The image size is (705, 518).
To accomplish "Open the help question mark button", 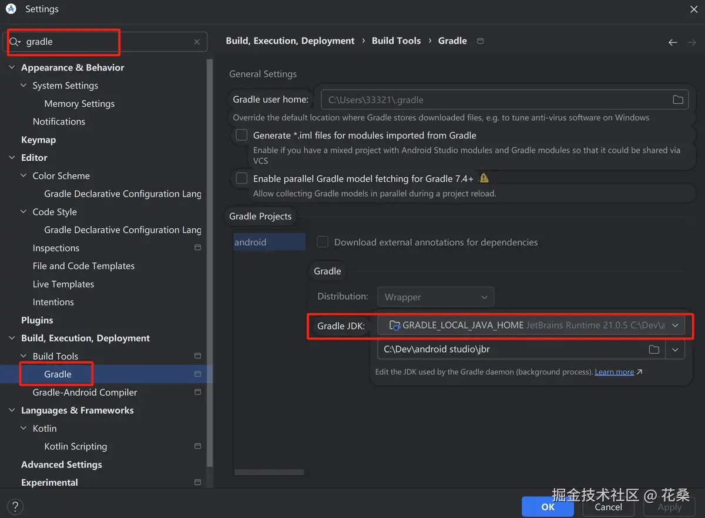I will coord(15,506).
